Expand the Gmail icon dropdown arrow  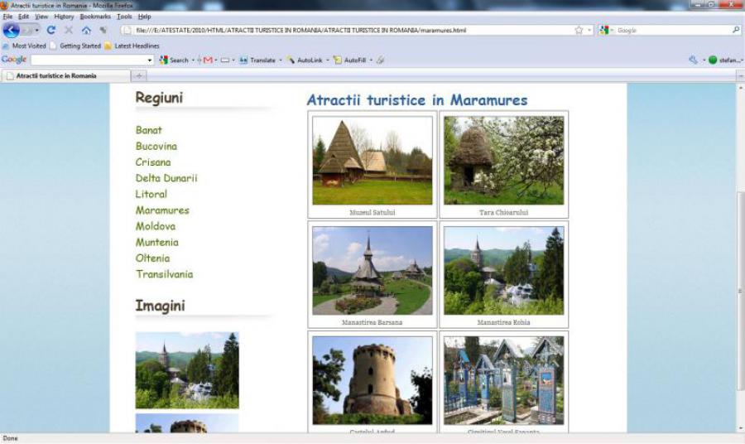216,60
